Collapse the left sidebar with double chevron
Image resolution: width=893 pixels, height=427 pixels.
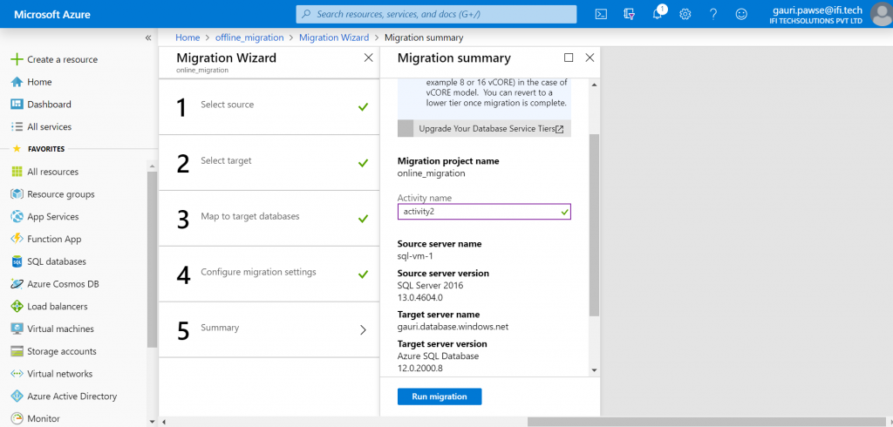coord(148,37)
